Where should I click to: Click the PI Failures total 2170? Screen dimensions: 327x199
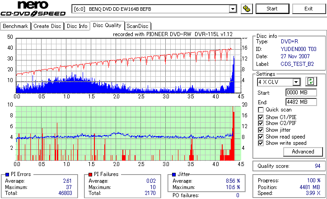[x=150, y=193]
